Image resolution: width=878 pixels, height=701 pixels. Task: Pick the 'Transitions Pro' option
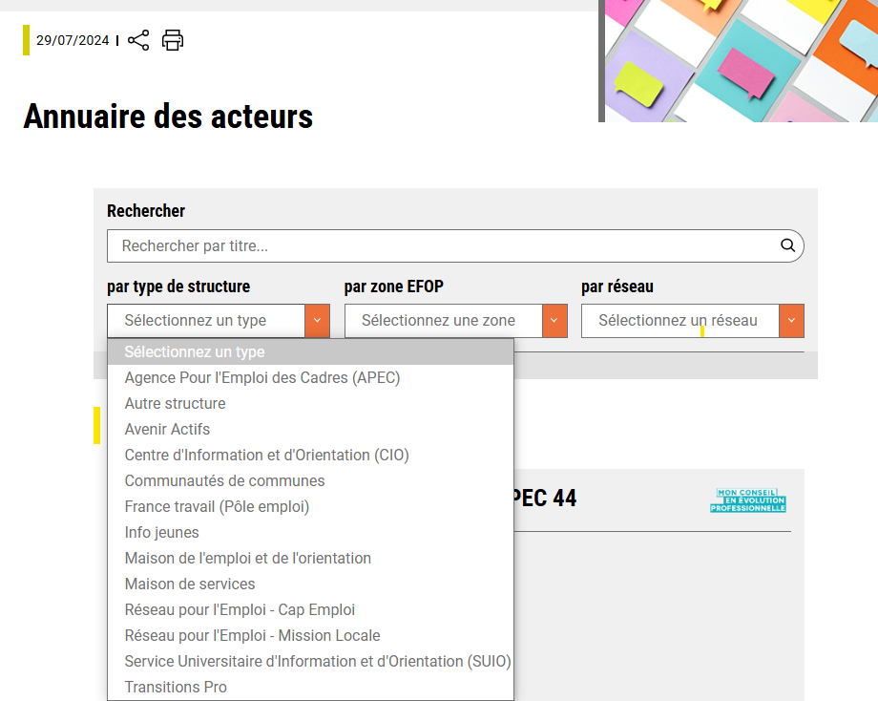coord(310,687)
